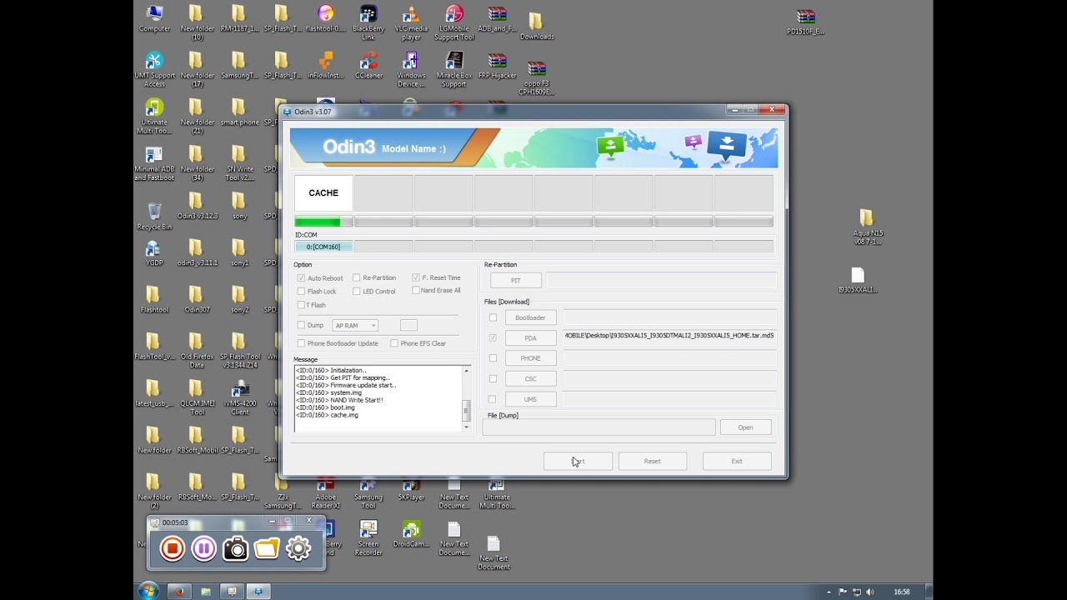Open File Explorer from the taskbar
The width and height of the screenshot is (1067, 600).
click(205, 592)
